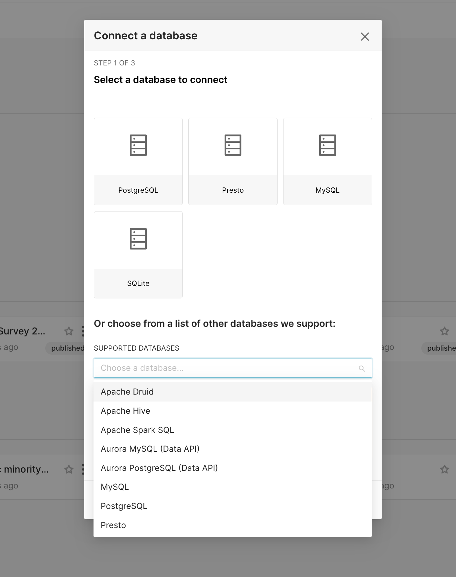Favorite the Survey dashboard with star icon

[69, 331]
